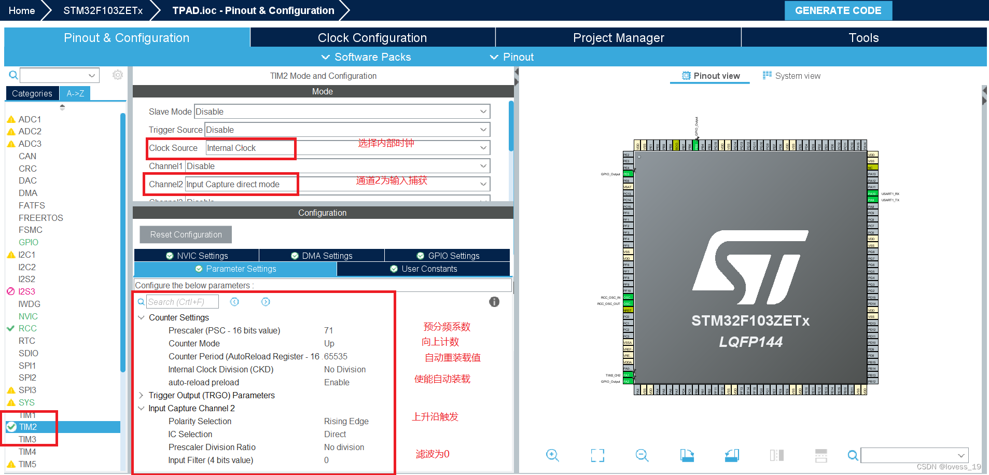Select the I2S3 disabled peripheral
Viewport: 989px width, 475px height.
(x=26, y=291)
